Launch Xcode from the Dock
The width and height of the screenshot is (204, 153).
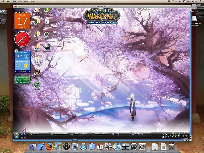(x=41, y=147)
